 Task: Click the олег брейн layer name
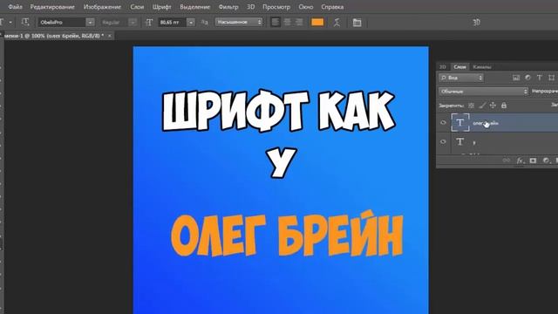coord(486,123)
